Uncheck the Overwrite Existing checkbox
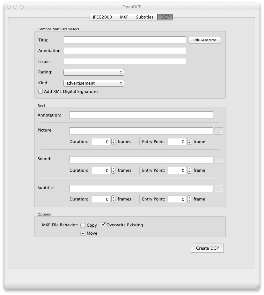Viewport: 264px width, 295px height. 103,225
